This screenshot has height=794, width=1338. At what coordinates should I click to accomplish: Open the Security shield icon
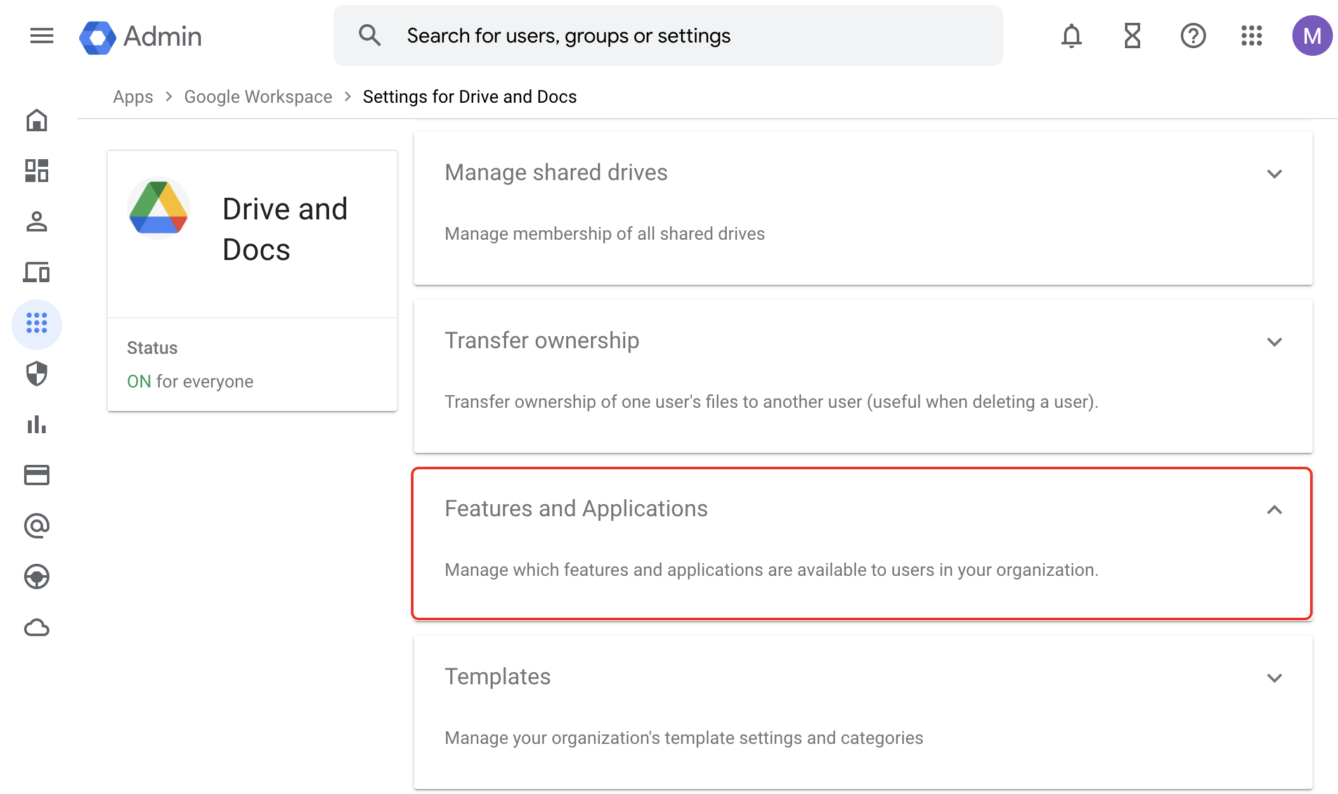[37, 374]
